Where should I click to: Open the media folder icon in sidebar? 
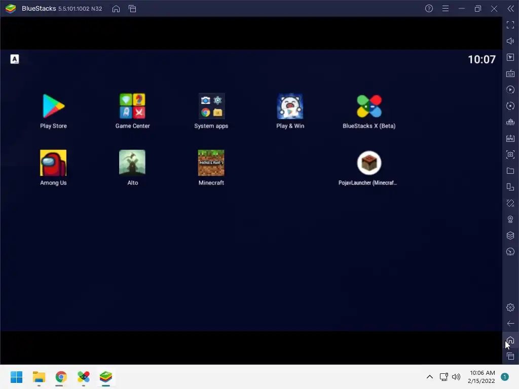[x=510, y=171]
